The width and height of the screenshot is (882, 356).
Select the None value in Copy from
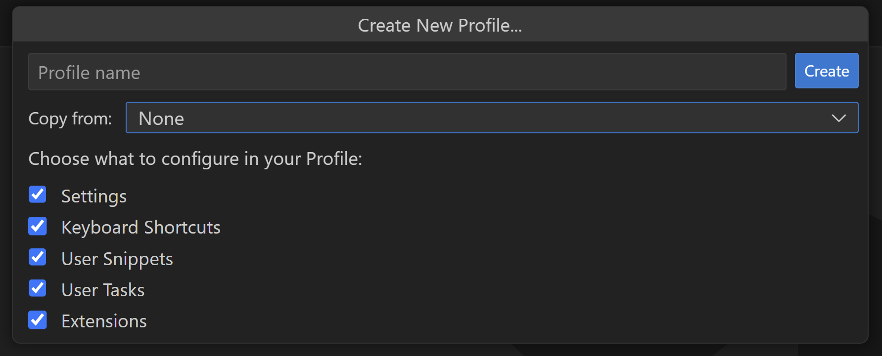point(161,119)
